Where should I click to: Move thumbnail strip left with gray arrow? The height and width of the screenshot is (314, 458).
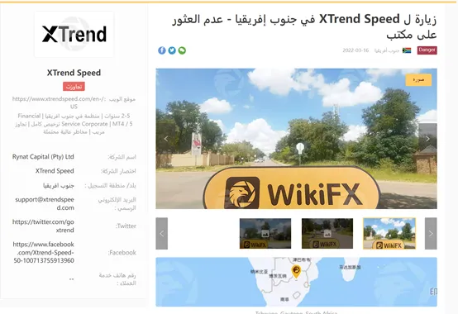point(162,234)
